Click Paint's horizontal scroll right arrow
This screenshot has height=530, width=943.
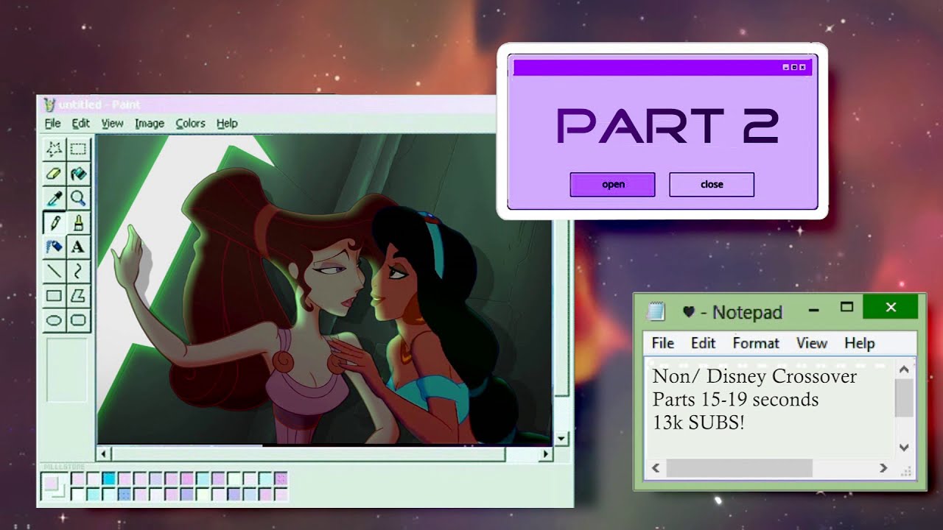546,454
